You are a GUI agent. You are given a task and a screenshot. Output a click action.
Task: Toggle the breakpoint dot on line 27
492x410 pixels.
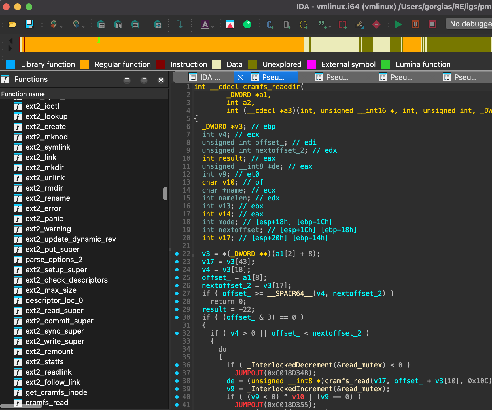(x=177, y=294)
